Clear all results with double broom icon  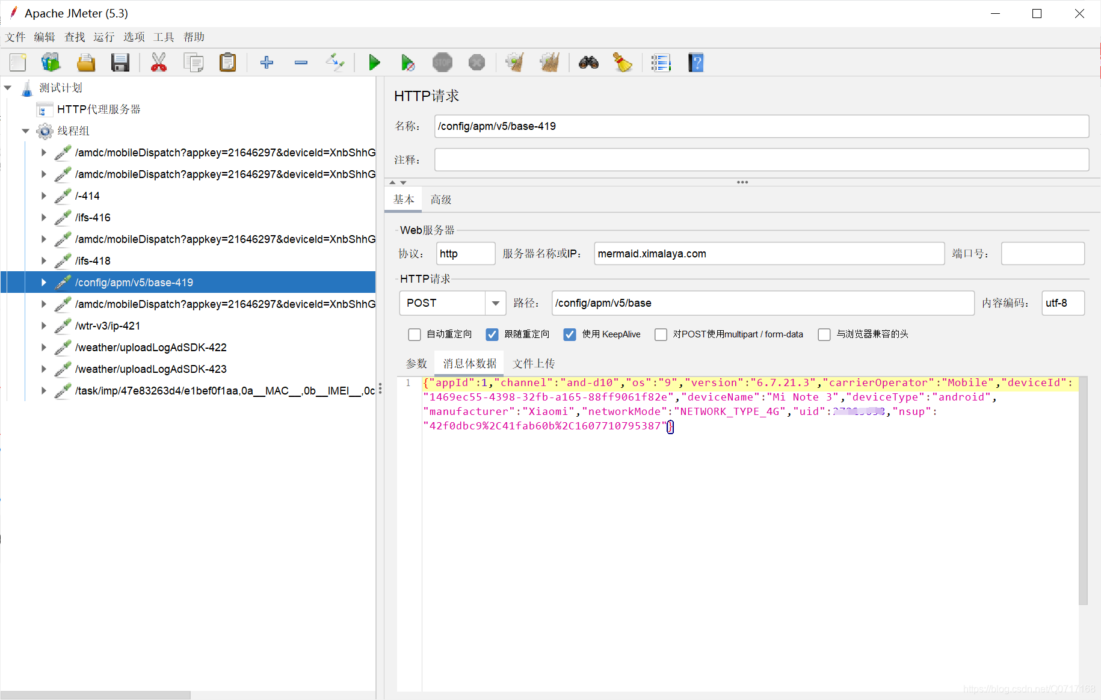(x=550, y=63)
